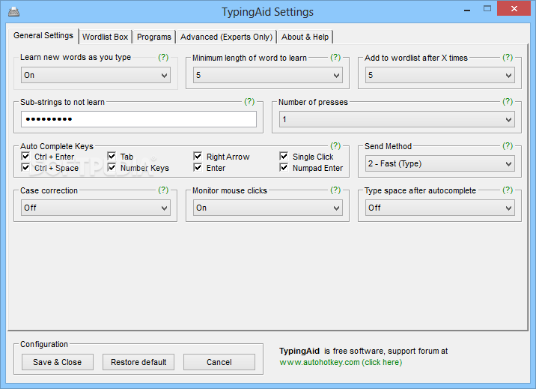
Task: Expand the Case correction dropdown
Action: point(96,208)
